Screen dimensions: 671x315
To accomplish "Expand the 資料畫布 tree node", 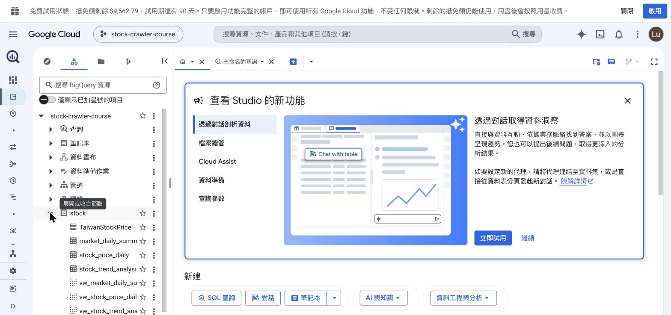I will [50, 157].
